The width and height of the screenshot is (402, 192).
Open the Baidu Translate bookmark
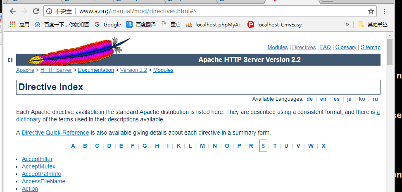141,25
